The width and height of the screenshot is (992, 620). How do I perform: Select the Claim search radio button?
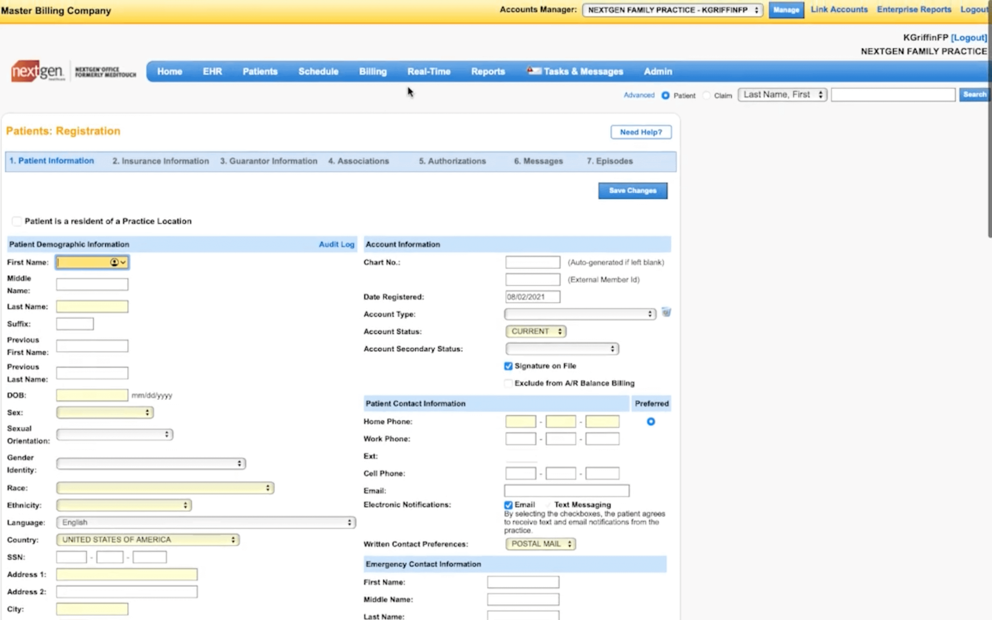pos(707,95)
